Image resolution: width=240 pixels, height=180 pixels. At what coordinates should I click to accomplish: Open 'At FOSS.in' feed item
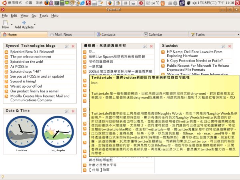[19, 66]
